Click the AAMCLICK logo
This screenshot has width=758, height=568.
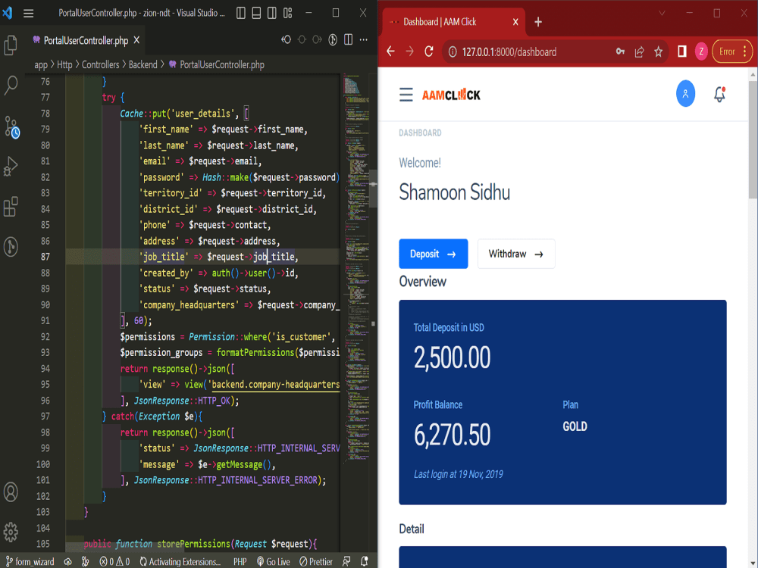point(451,95)
